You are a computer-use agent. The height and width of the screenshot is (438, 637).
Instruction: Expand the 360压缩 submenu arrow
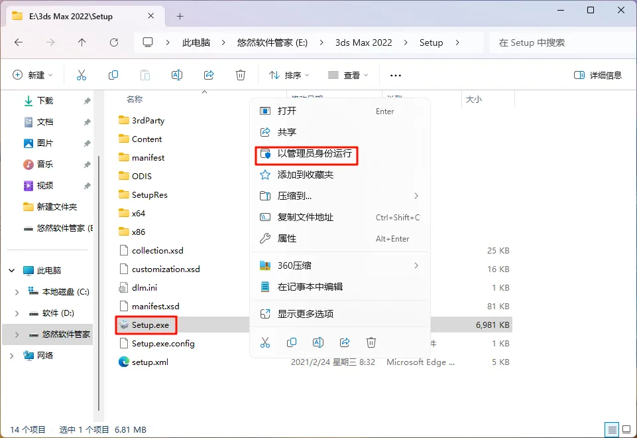tap(416, 265)
